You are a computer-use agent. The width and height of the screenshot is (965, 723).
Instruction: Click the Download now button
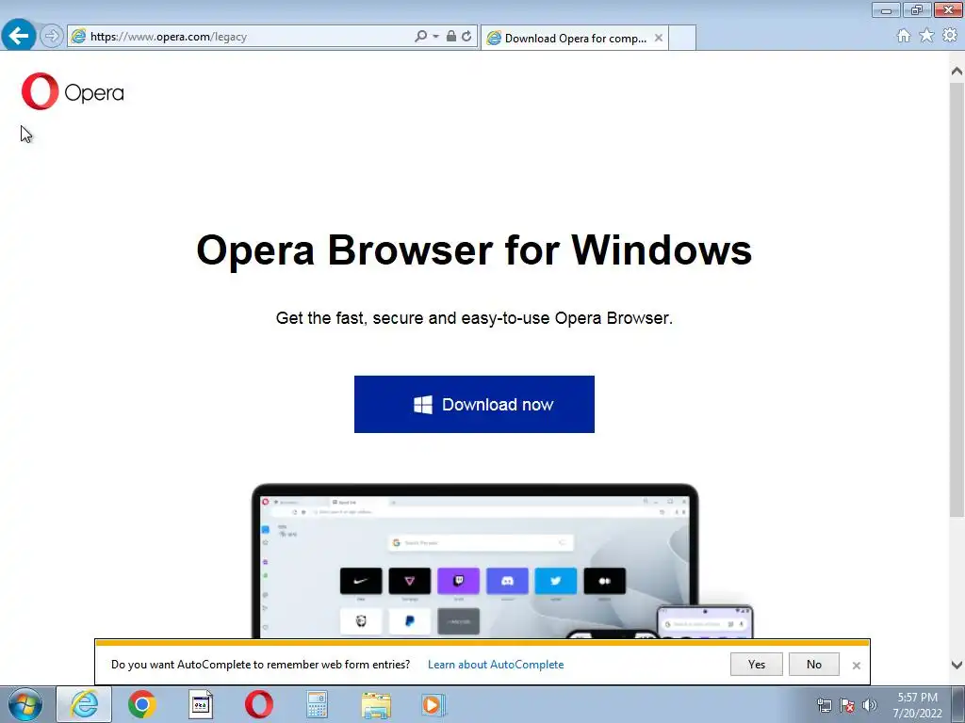click(x=474, y=404)
